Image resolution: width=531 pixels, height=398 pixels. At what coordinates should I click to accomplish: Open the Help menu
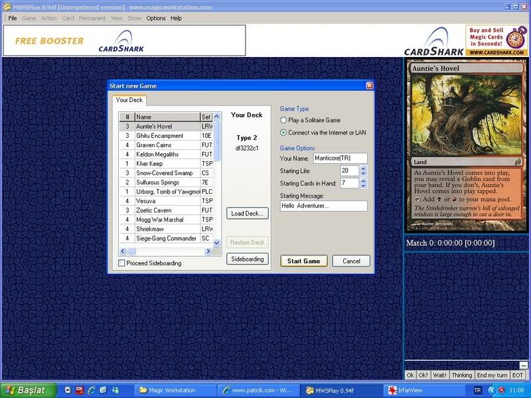[x=176, y=19]
